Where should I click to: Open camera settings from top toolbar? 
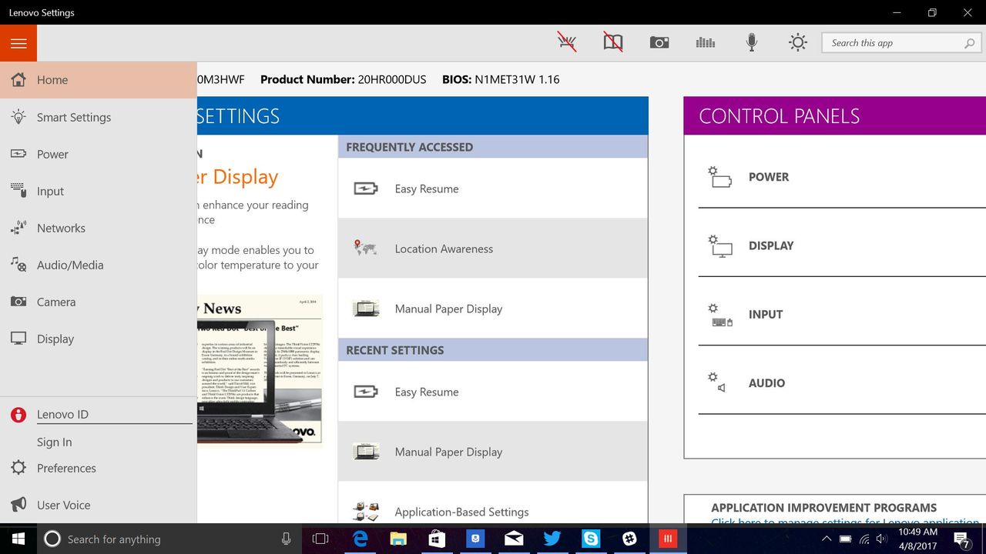point(659,43)
